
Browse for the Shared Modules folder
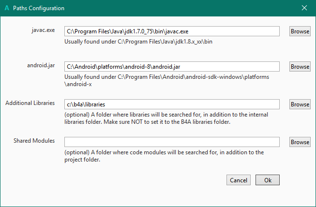tap(300, 142)
